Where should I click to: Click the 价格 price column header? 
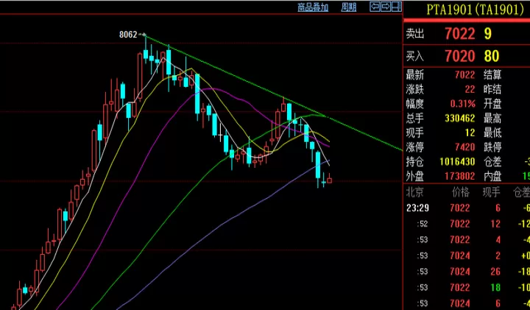click(461, 192)
